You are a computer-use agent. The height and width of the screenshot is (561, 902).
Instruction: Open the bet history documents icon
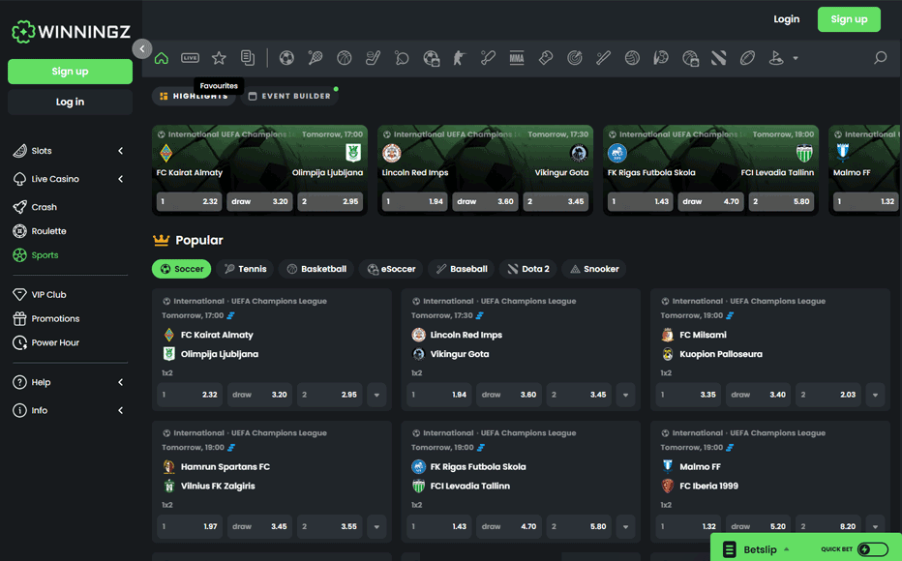point(248,58)
